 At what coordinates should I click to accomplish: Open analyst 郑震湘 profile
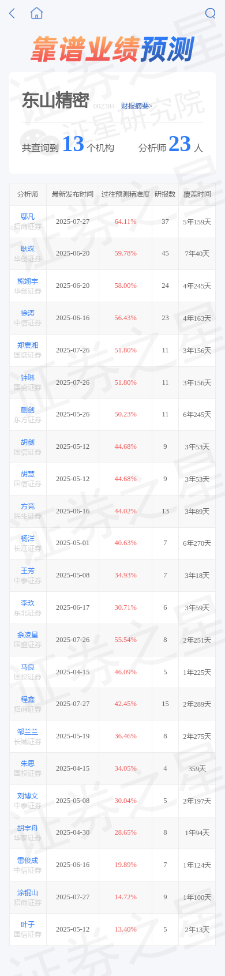[28, 345]
